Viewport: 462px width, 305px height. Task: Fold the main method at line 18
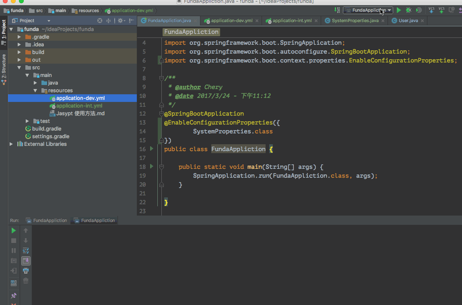point(161,167)
